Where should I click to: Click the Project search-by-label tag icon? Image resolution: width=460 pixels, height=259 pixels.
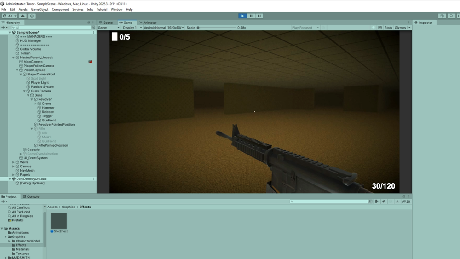(384, 201)
